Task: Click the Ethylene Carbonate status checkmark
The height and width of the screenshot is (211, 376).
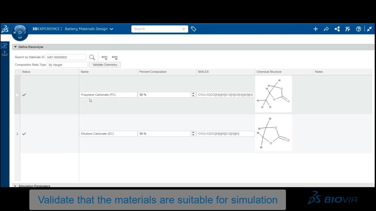Action: (24, 134)
